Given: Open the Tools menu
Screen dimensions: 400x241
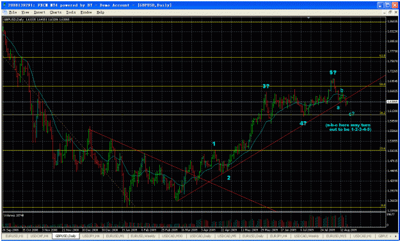Looking at the screenshot, I should tap(71, 12).
